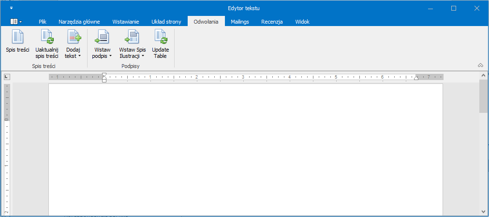Click the vertical scrollbar down arrow
489x217 pixels.
[483, 211]
